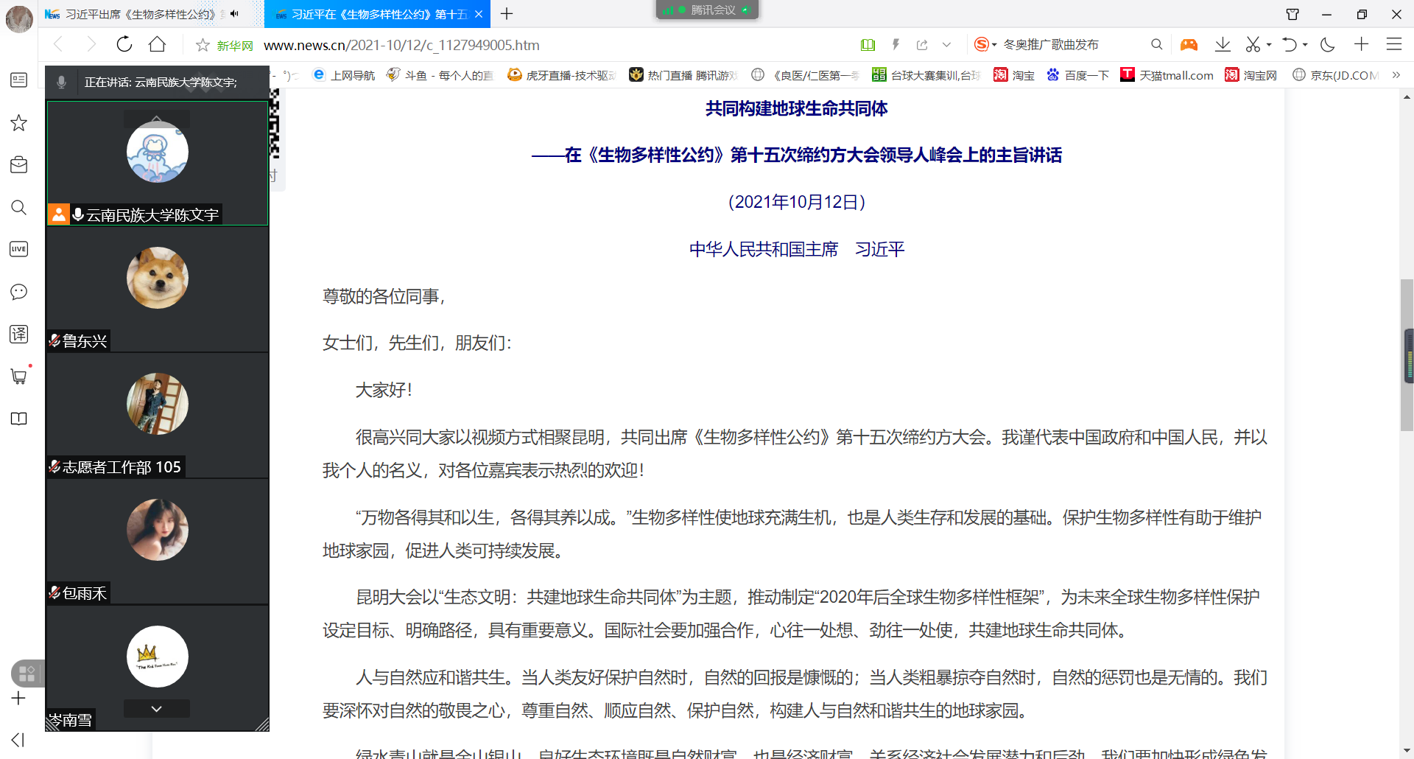Open the translate icon in left sidebar

[x=19, y=334]
